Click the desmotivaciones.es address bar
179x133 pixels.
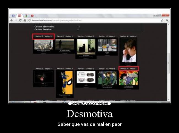tap(94, 20)
